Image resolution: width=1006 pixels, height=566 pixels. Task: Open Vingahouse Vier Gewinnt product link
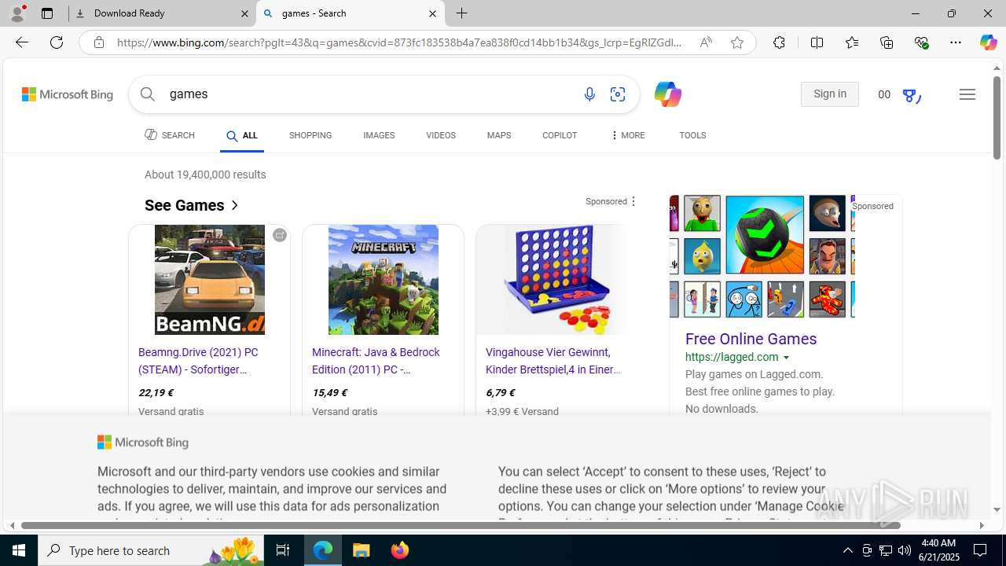(x=553, y=361)
